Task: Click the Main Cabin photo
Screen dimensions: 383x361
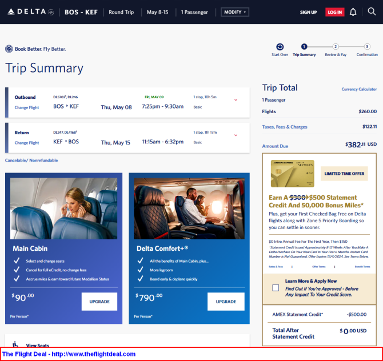Action: (x=64, y=208)
